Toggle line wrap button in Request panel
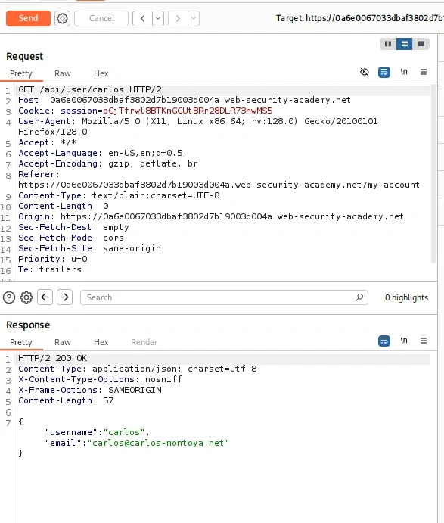Viewport: 444px width, 523px height. tap(384, 72)
